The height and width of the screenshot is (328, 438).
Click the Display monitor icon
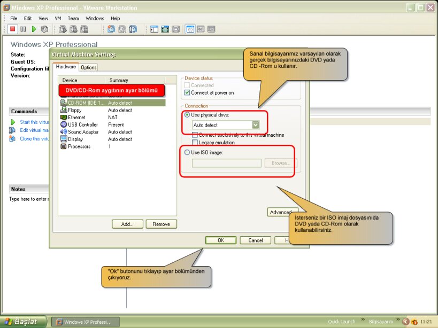click(64, 139)
